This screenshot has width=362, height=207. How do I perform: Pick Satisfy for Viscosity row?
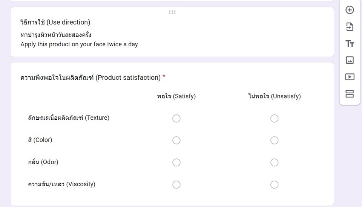coord(176,184)
